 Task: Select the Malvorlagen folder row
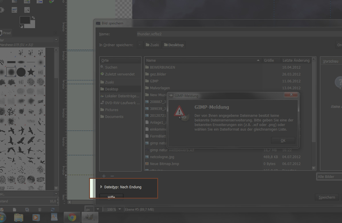[x=228, y=88]
